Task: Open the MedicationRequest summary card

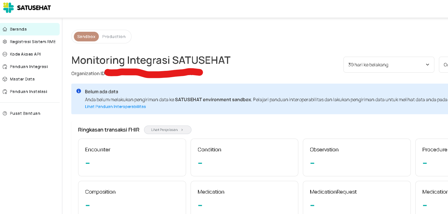Action: coord(357,198)
